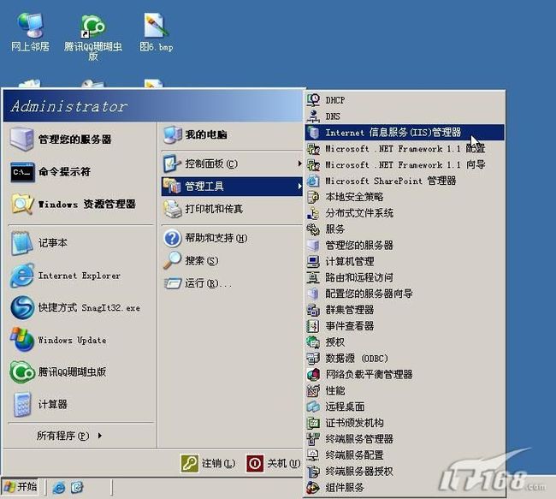Open Microsoft SharePoint 管理器 icon

click(x=313, y=181)
